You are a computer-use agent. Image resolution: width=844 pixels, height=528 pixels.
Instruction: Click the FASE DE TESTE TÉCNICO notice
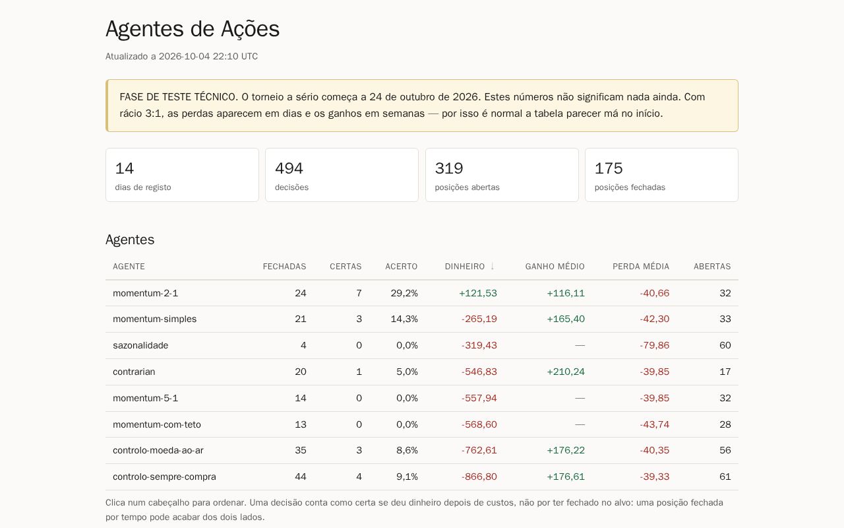422,106
